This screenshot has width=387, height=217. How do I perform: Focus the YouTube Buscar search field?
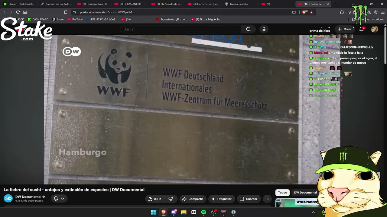coord(180,29)
